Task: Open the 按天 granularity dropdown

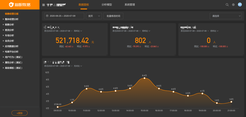Action: [x=94, y=16]
